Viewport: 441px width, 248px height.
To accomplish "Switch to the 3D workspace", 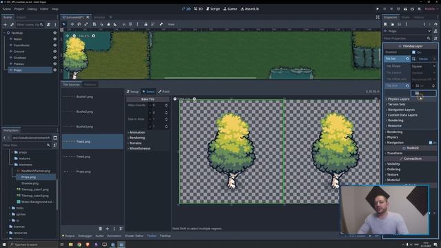I will pyautogui.click(x=198, y=9).
